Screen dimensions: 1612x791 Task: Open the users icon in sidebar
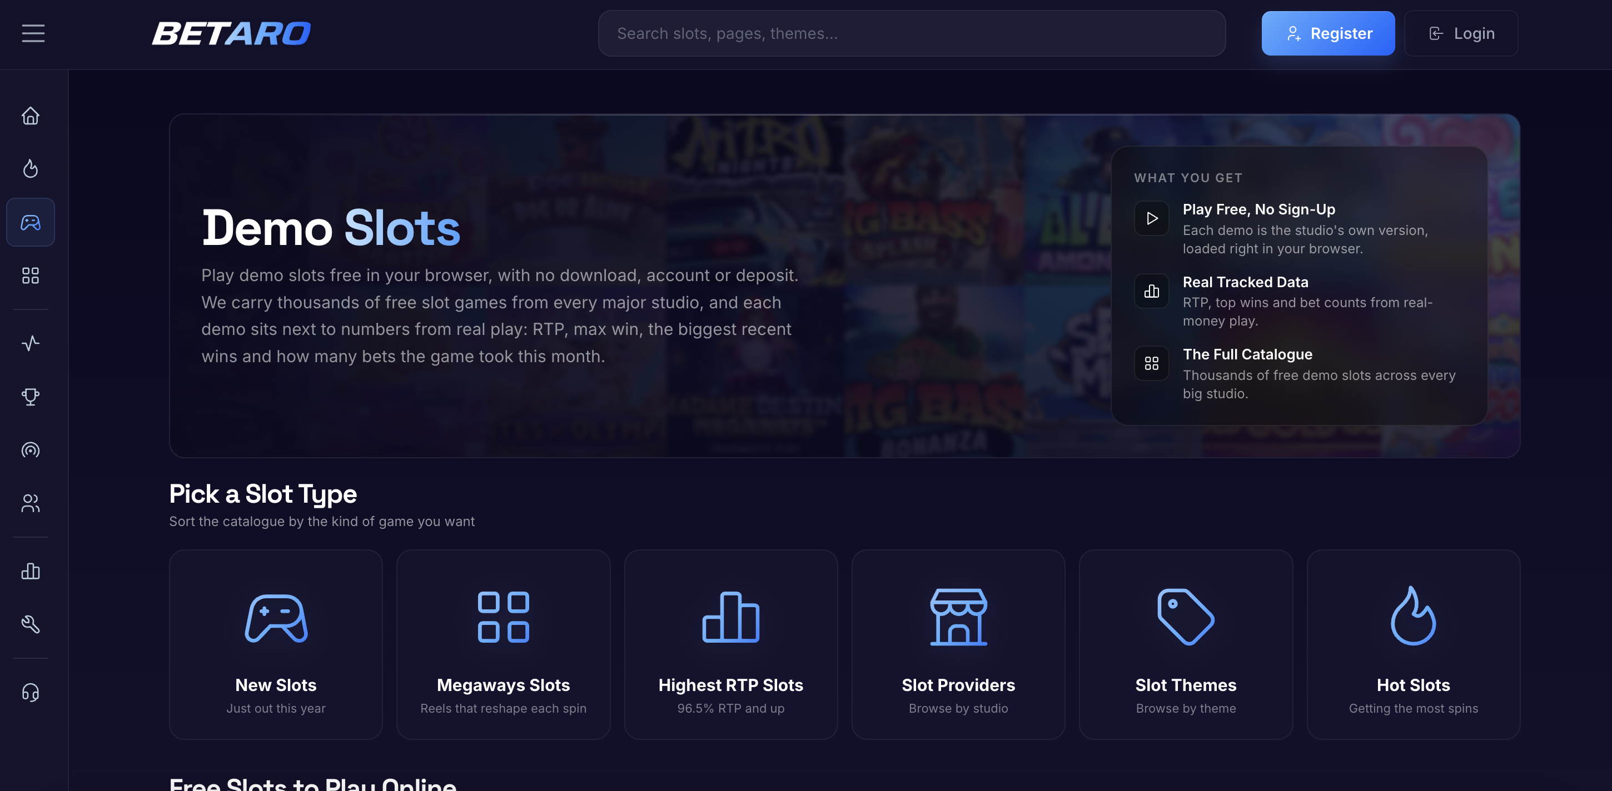31,503
